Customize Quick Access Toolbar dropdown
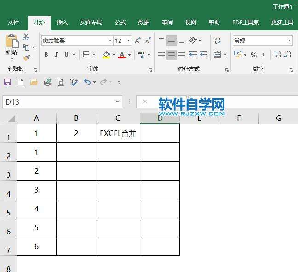The width and height of the screenshot is (298, 272). pos(119,83)
